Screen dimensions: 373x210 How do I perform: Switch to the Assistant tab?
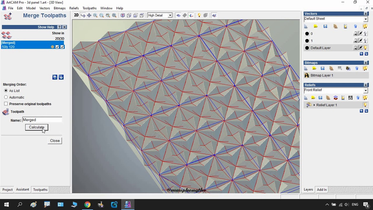point(22,190)
